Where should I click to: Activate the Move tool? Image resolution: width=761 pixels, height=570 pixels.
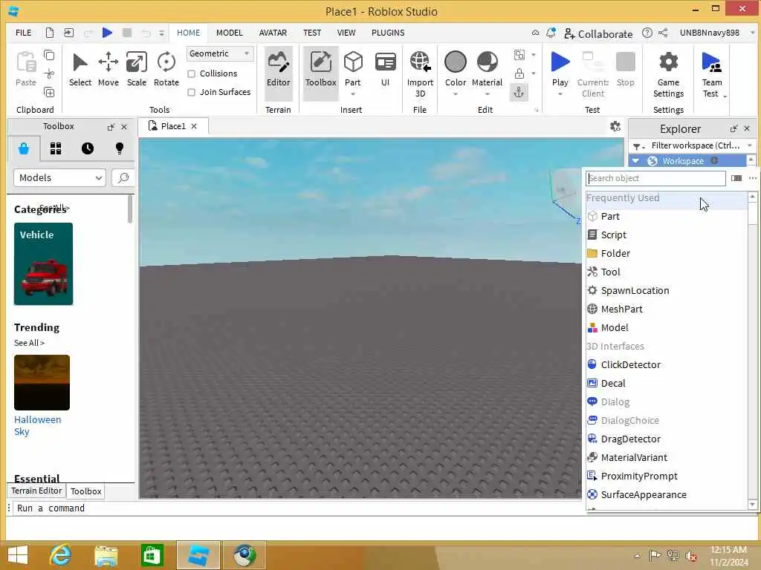tap(109, 70)
